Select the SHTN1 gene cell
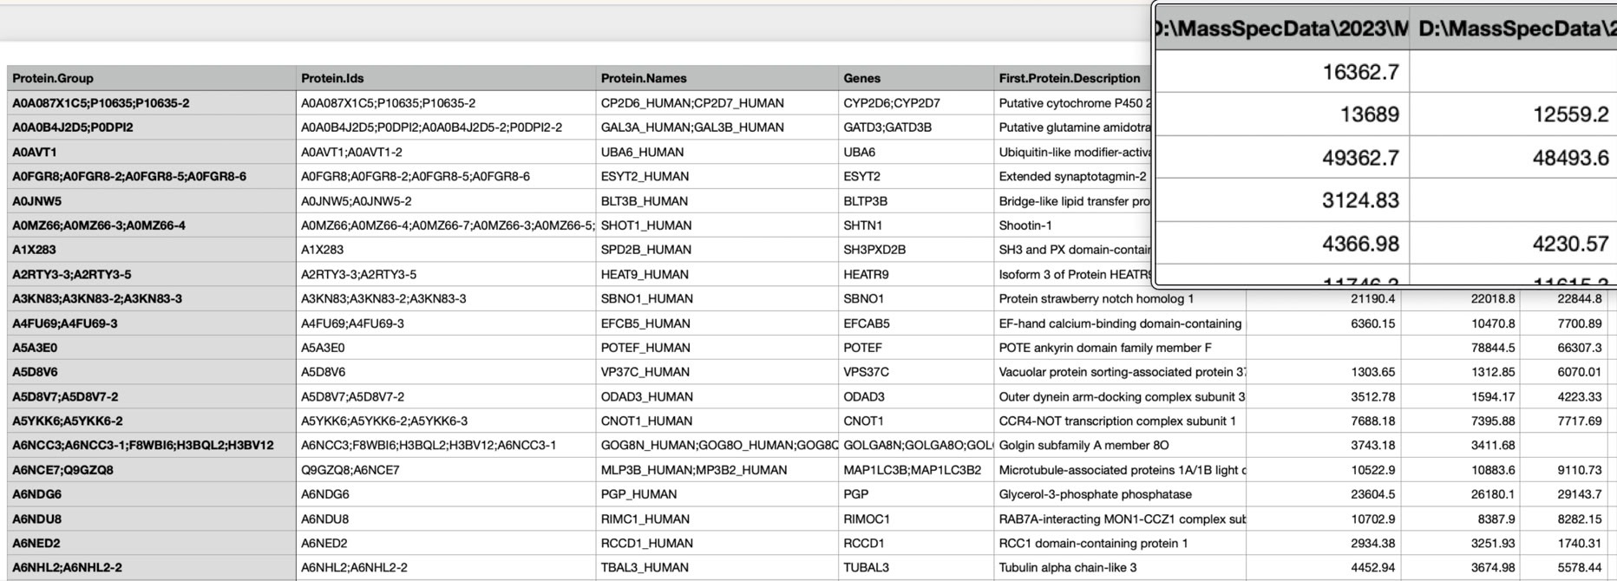1617x581 pixels. tap(862, 225)
